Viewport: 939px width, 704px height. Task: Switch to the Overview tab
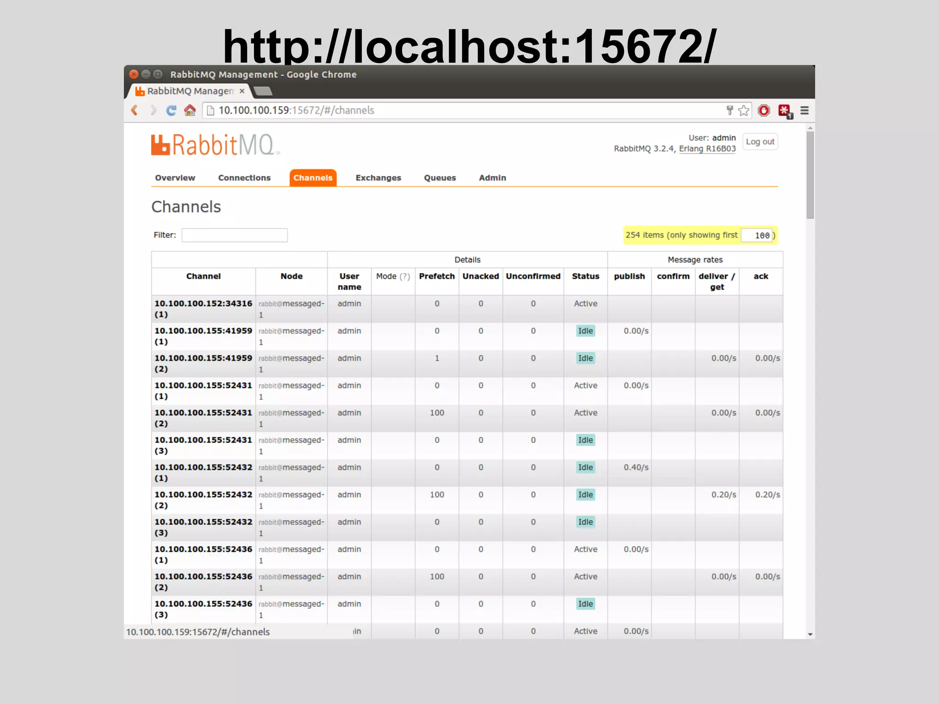coord(175,178)
